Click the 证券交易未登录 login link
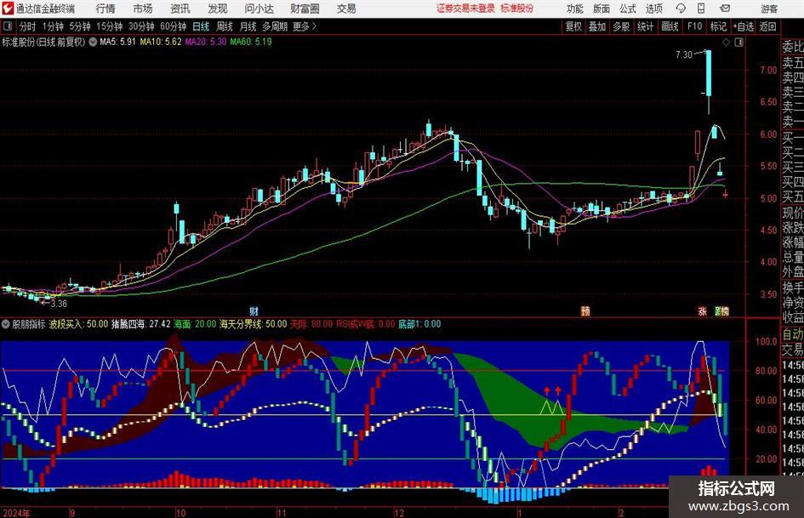The height and width of the screenshot is (518, 804). 465,9
